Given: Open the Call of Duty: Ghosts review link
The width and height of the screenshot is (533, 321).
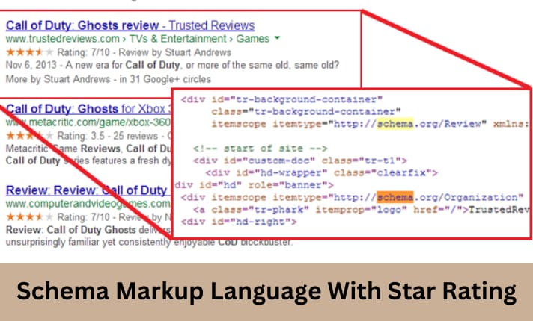Looking at the screenshot, I should click(x=130, y=25).
